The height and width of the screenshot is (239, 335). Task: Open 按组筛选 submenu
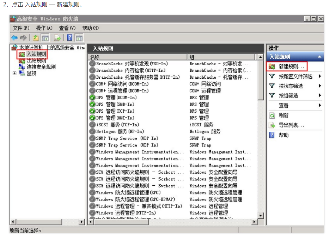point(288,96)
